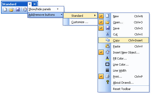Click Insert New Object toolbar icon
152x96 pixels.
point(25,9)
